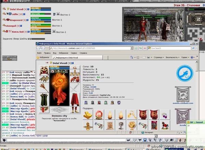Click the clawed bracers equipment slot

(x=44, y=79)
